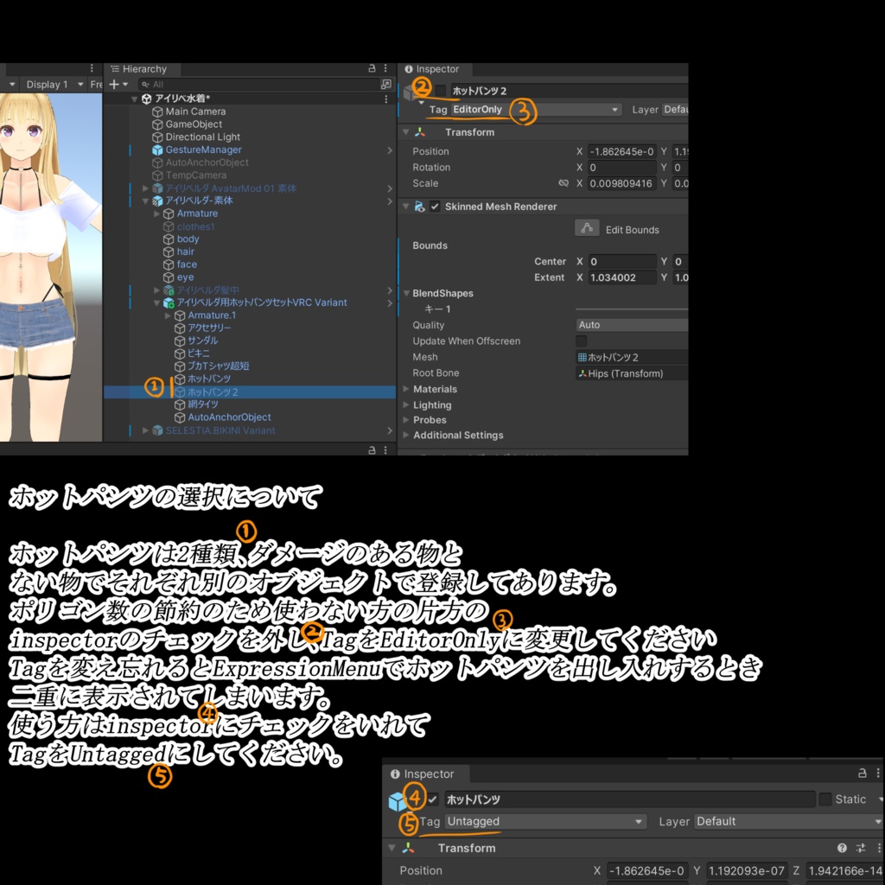885x885 pixels.
Task: Open the Hierarchy panel three-dot menu
Action: point(385,68)
